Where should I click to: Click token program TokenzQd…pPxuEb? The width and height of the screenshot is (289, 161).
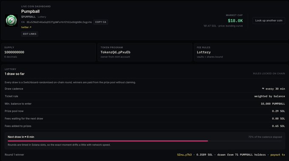(115, 52)
